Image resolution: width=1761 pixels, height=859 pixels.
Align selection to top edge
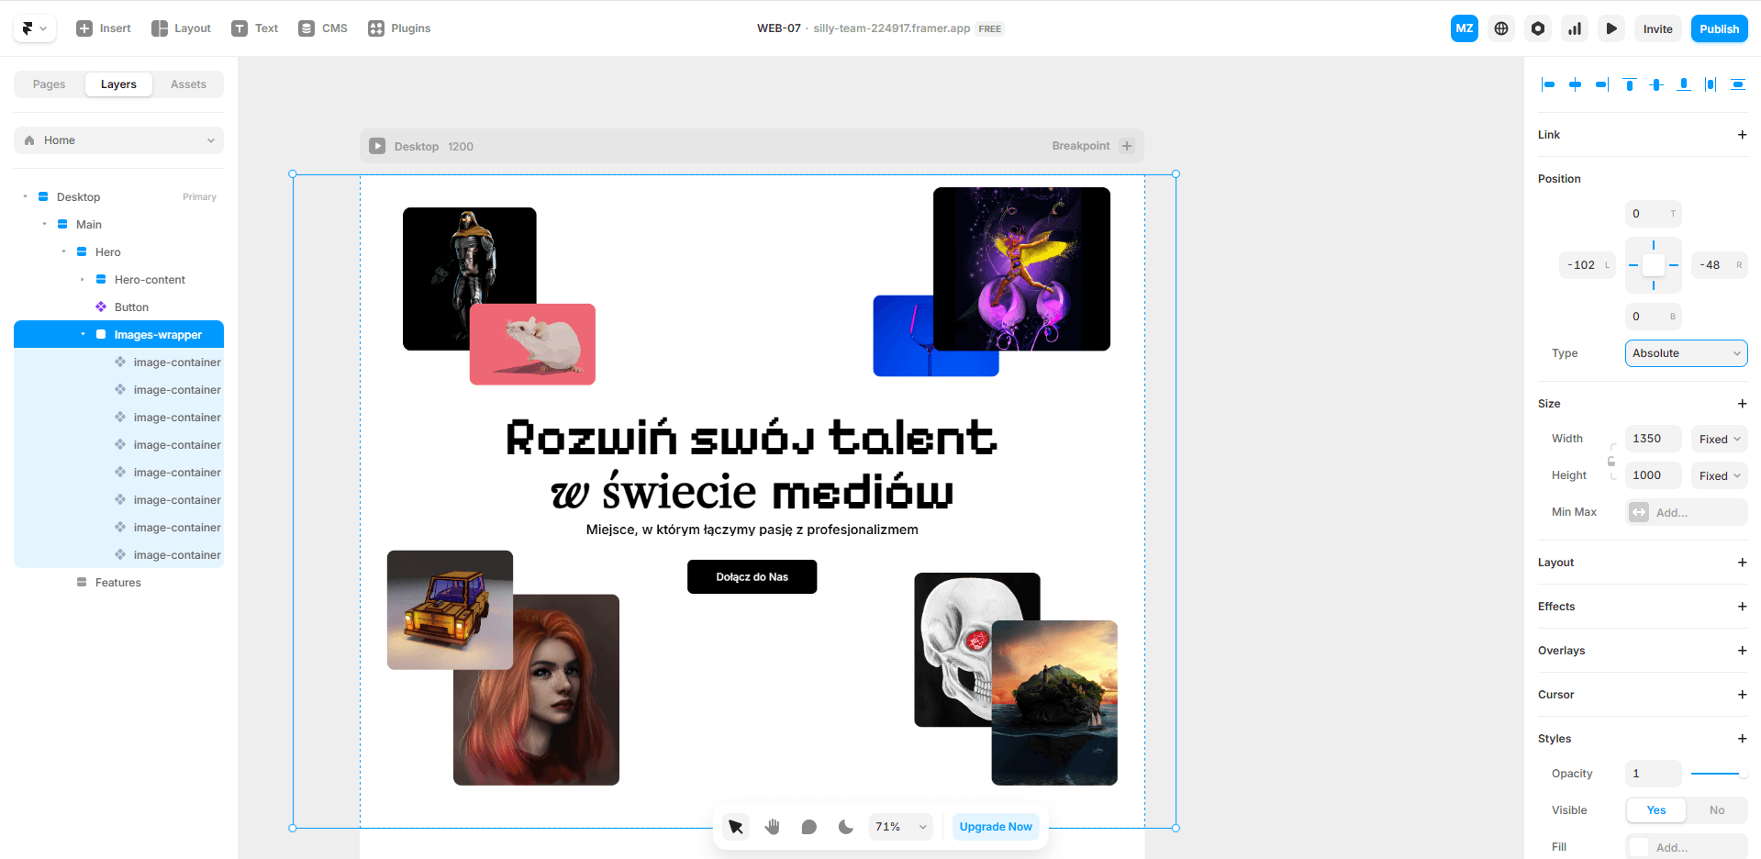(x=1630, y=84)
